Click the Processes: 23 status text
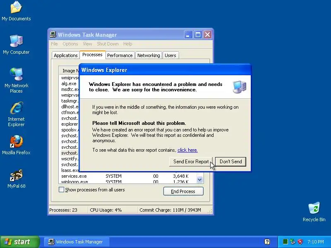This screenshot has width=331, height=248. [63, 210]
